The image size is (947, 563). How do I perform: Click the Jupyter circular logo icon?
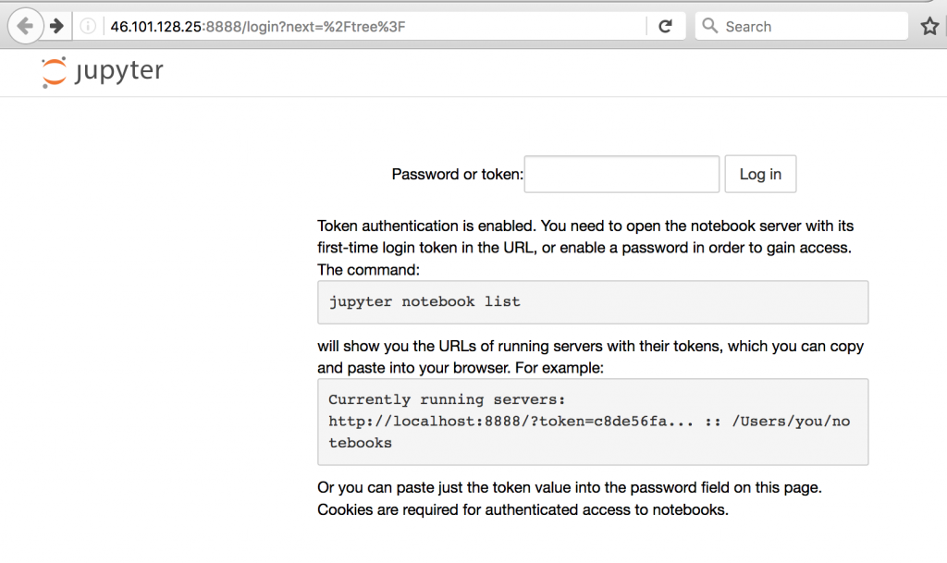[53, 71]
